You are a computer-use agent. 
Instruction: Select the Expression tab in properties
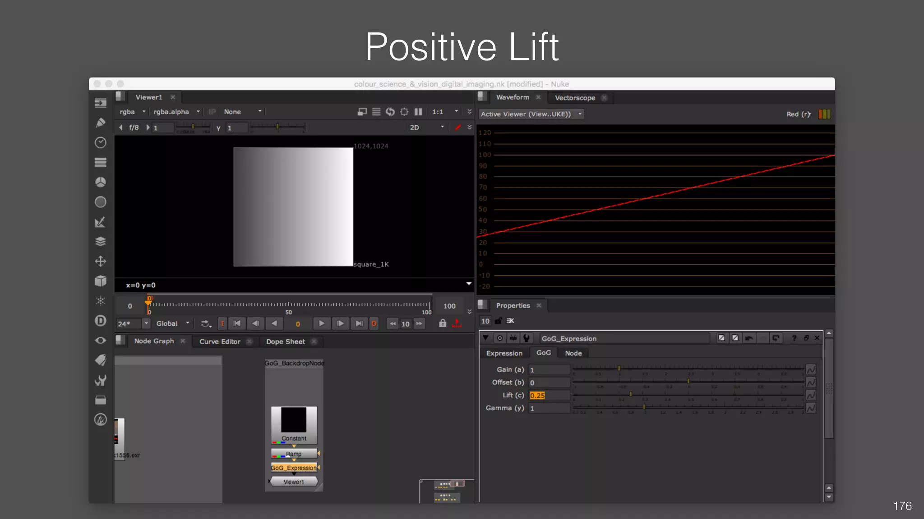(504, 353)
